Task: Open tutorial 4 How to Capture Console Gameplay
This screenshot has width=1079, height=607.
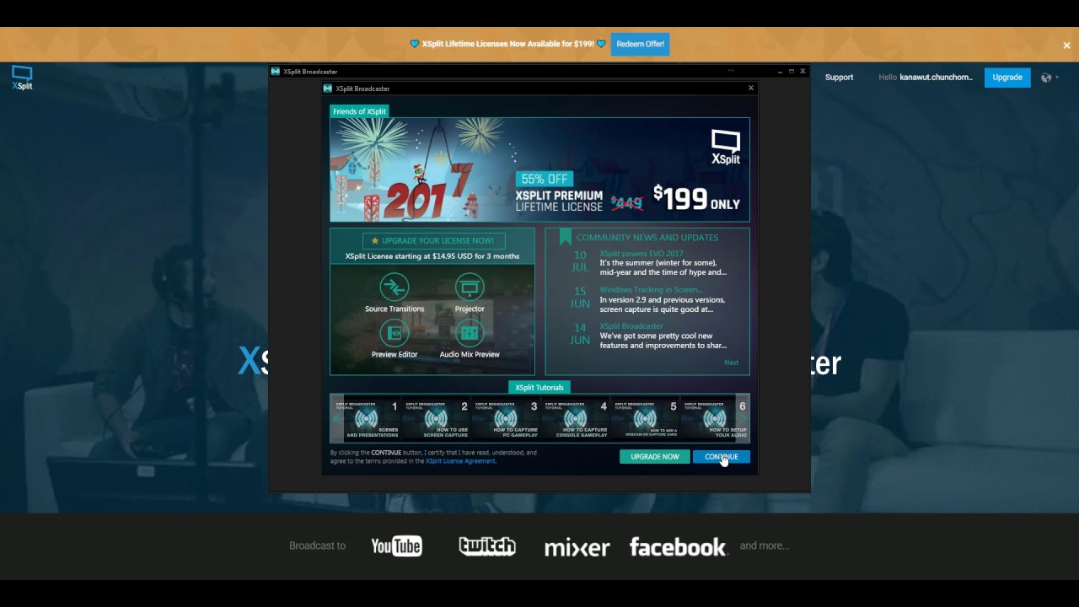Action: point(576,418)
